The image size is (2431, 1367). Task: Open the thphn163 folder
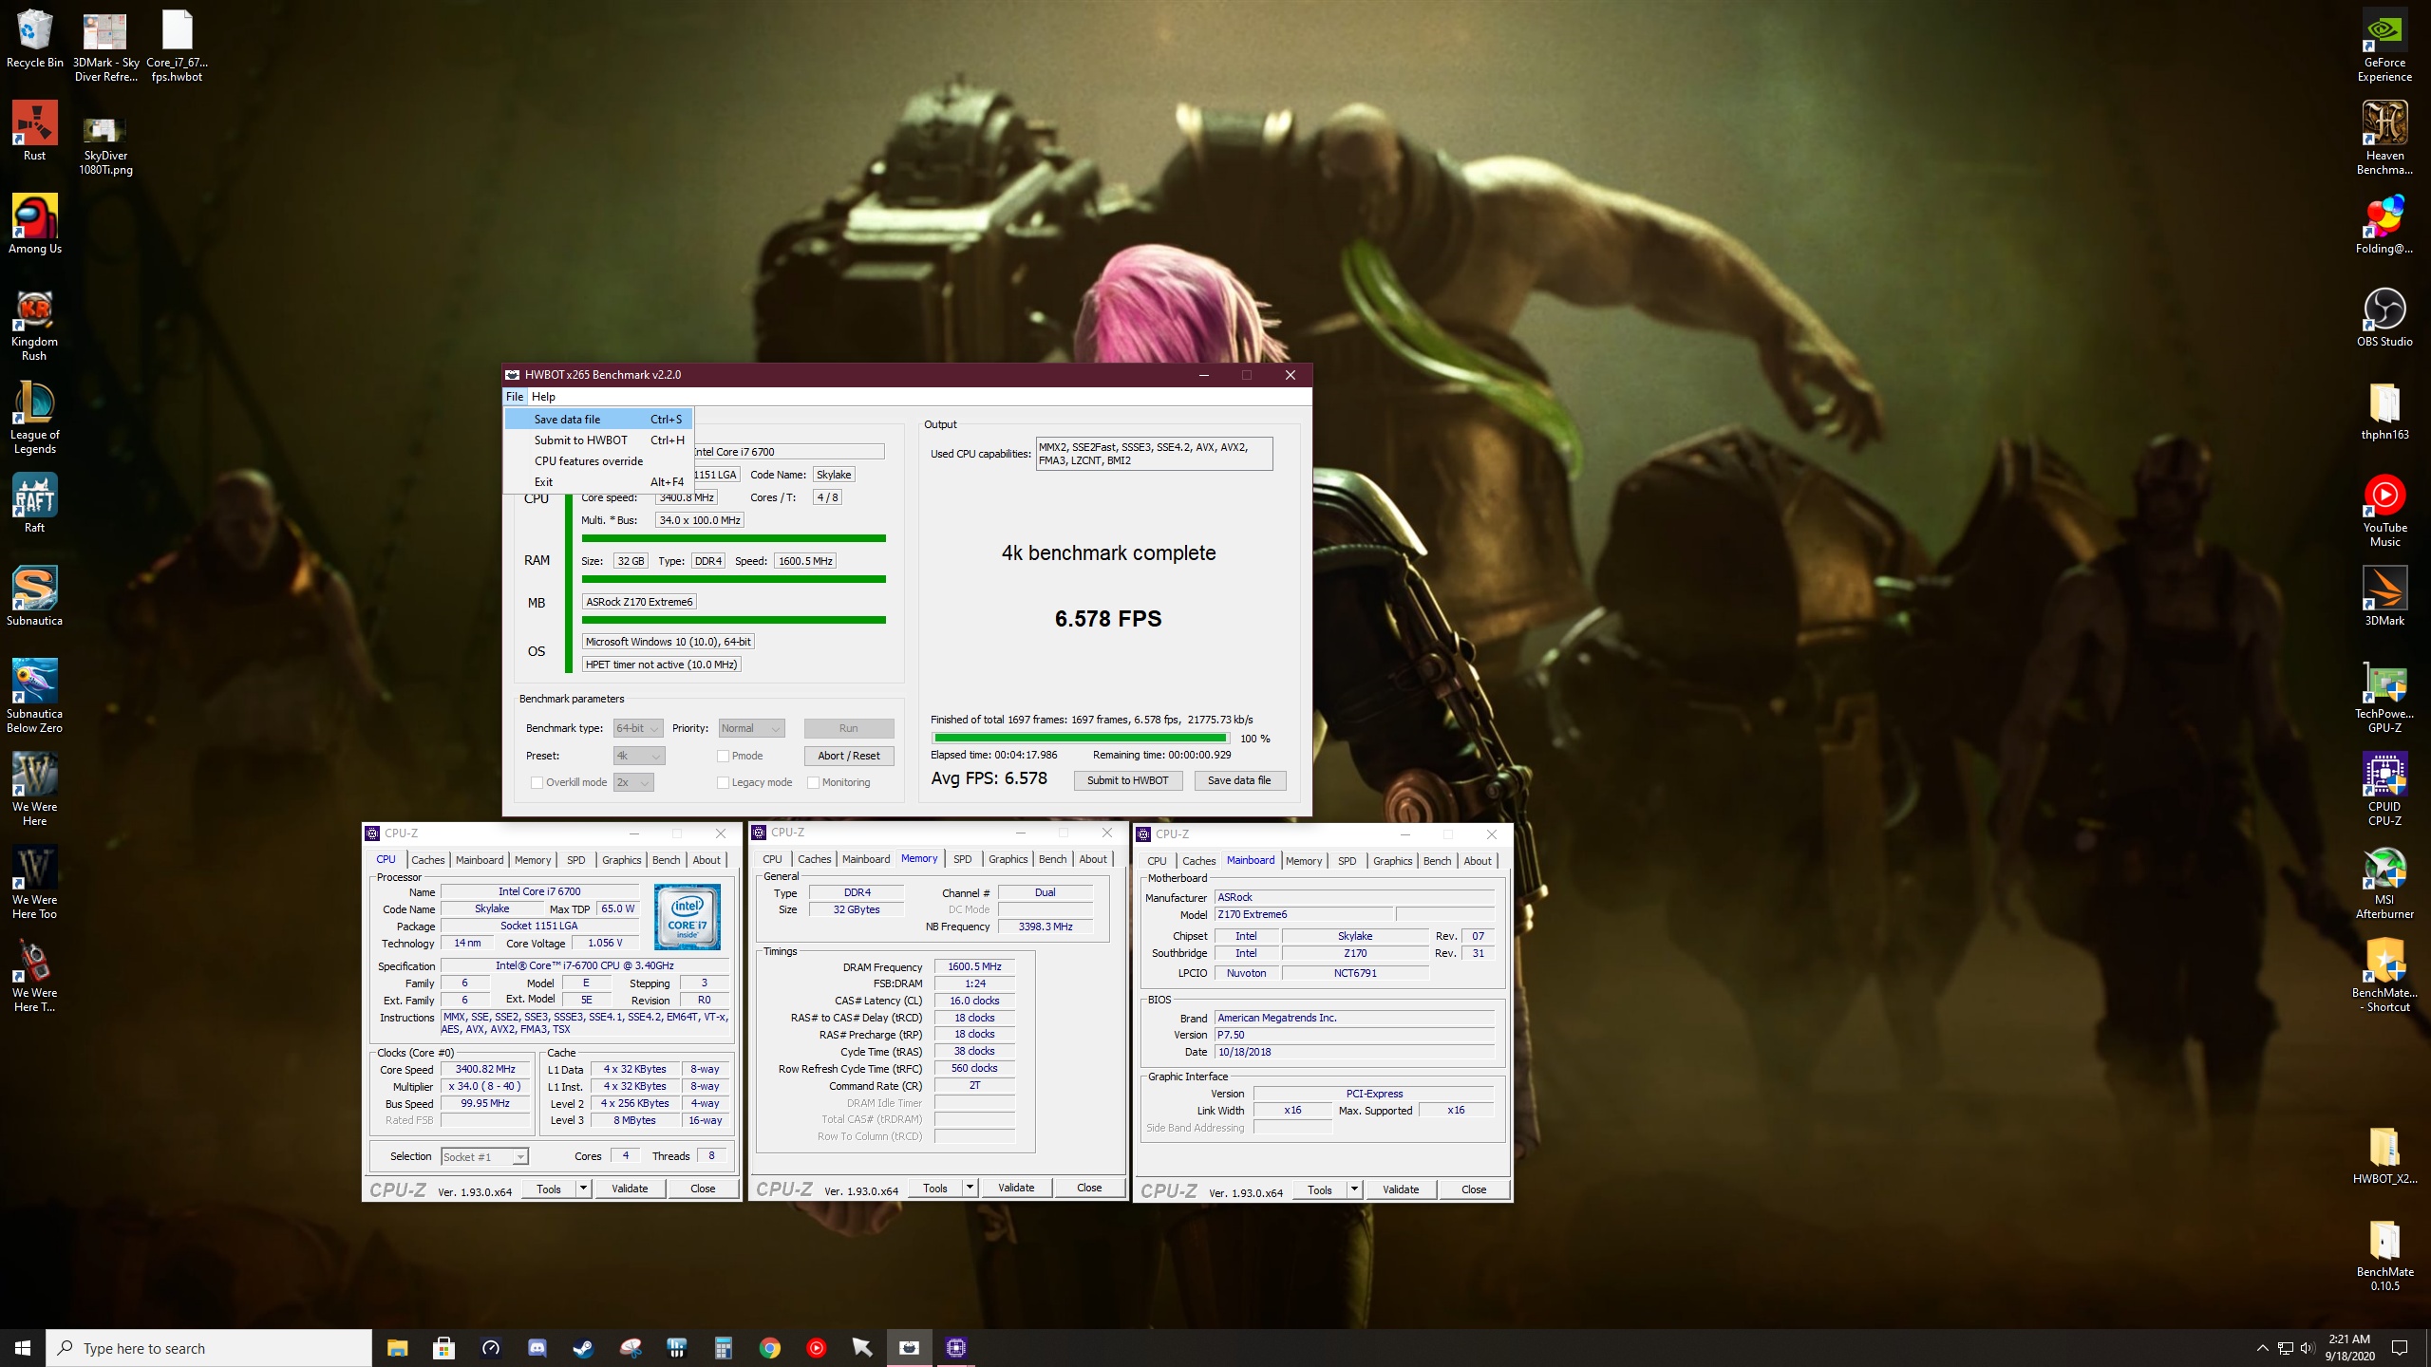(x=2384, y=410)
